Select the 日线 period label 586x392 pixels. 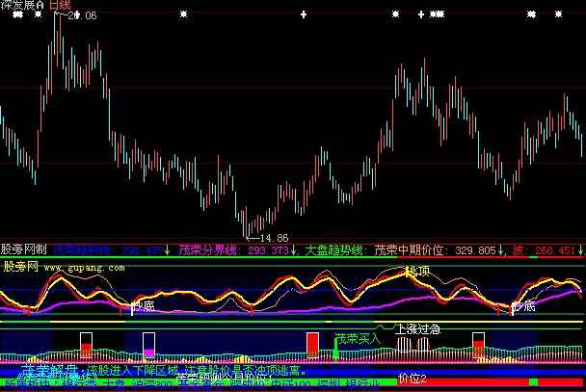(x=60, y=5)
